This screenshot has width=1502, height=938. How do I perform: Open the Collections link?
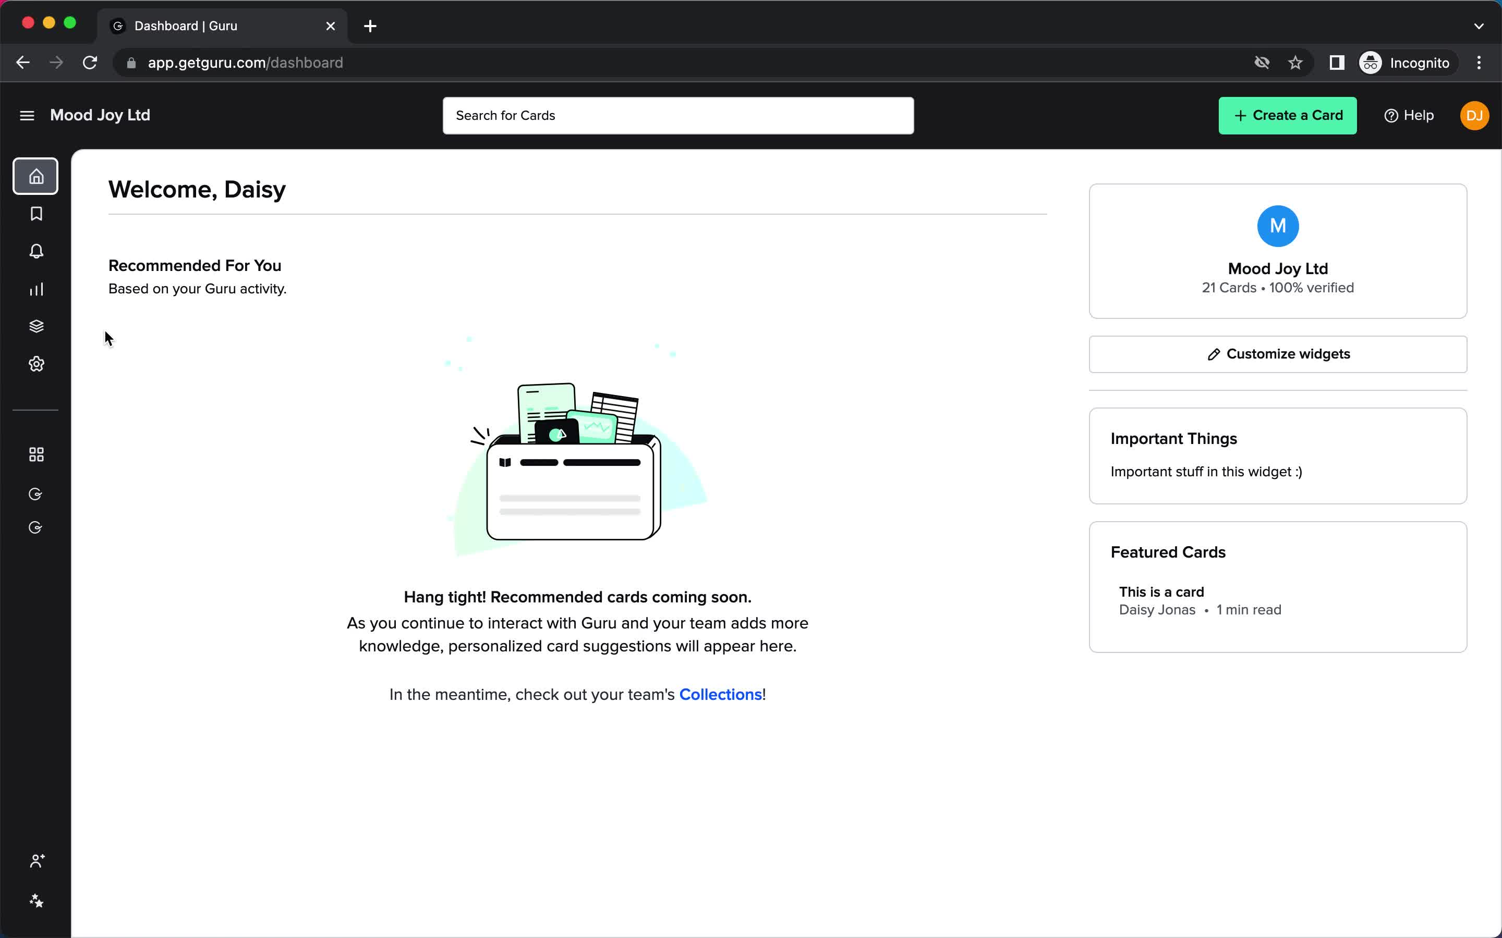pos(719,695)
